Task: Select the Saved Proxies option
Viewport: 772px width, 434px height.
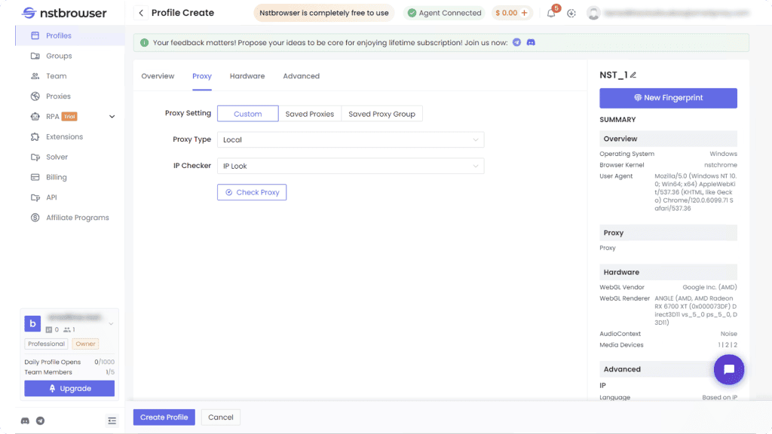Action: tap(309, 114)
